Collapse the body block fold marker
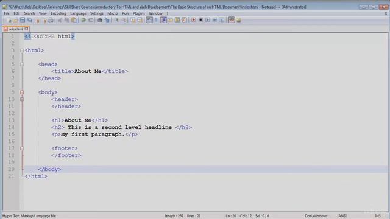390x219 pixels. coord(22,92)
